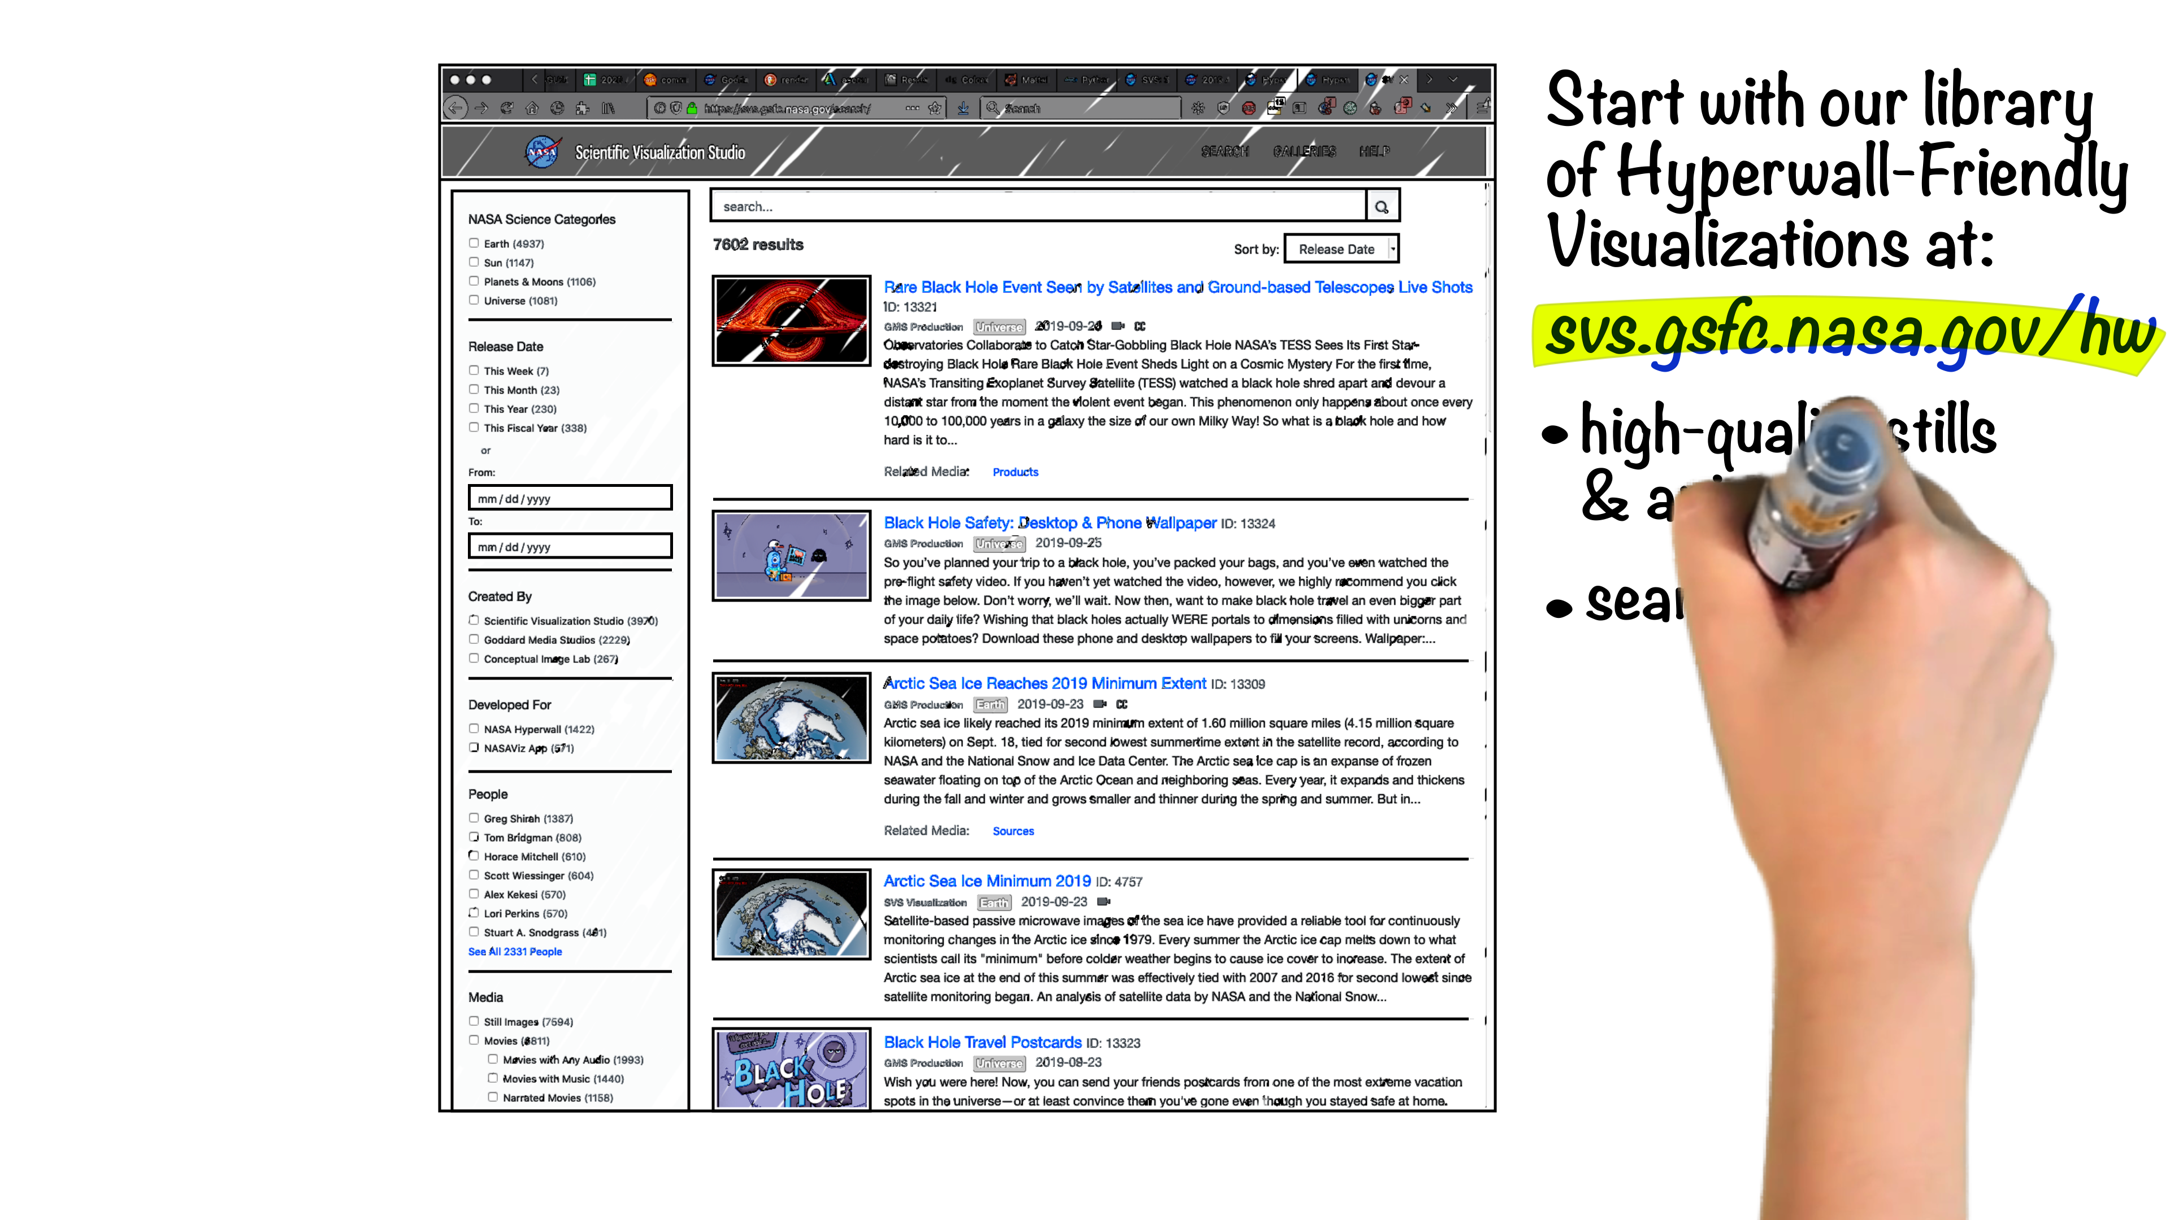Show more tools with the double-chevron icon
2170x1220 pixels.
(x=1451, y=108)
